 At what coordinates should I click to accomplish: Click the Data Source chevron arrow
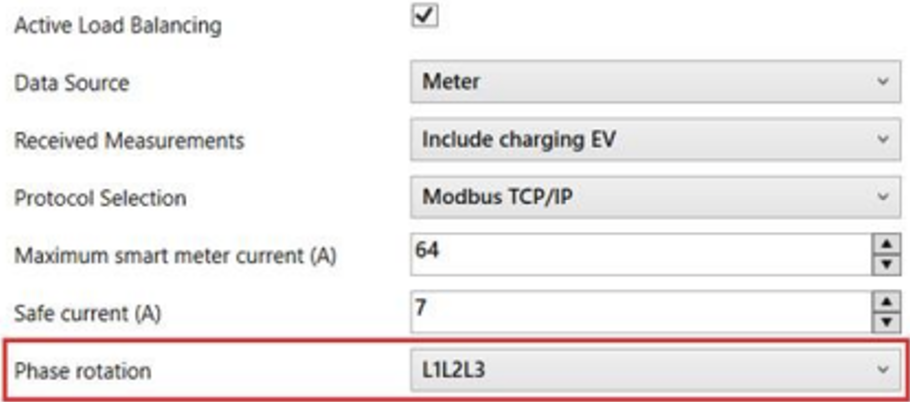tap(883, 82)
